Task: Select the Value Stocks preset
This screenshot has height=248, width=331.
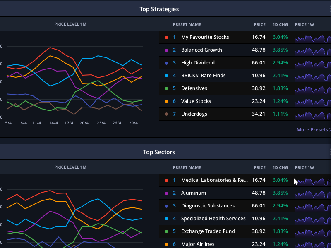Action: click(x=245, y=101)
